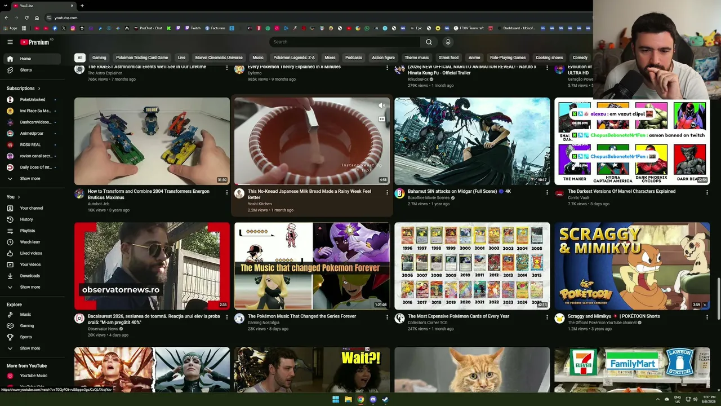Open the Yoshi Kitchen channel avatar
This screenshot has height=406, width=721.
pyautogui.click(x=239, y=193)
